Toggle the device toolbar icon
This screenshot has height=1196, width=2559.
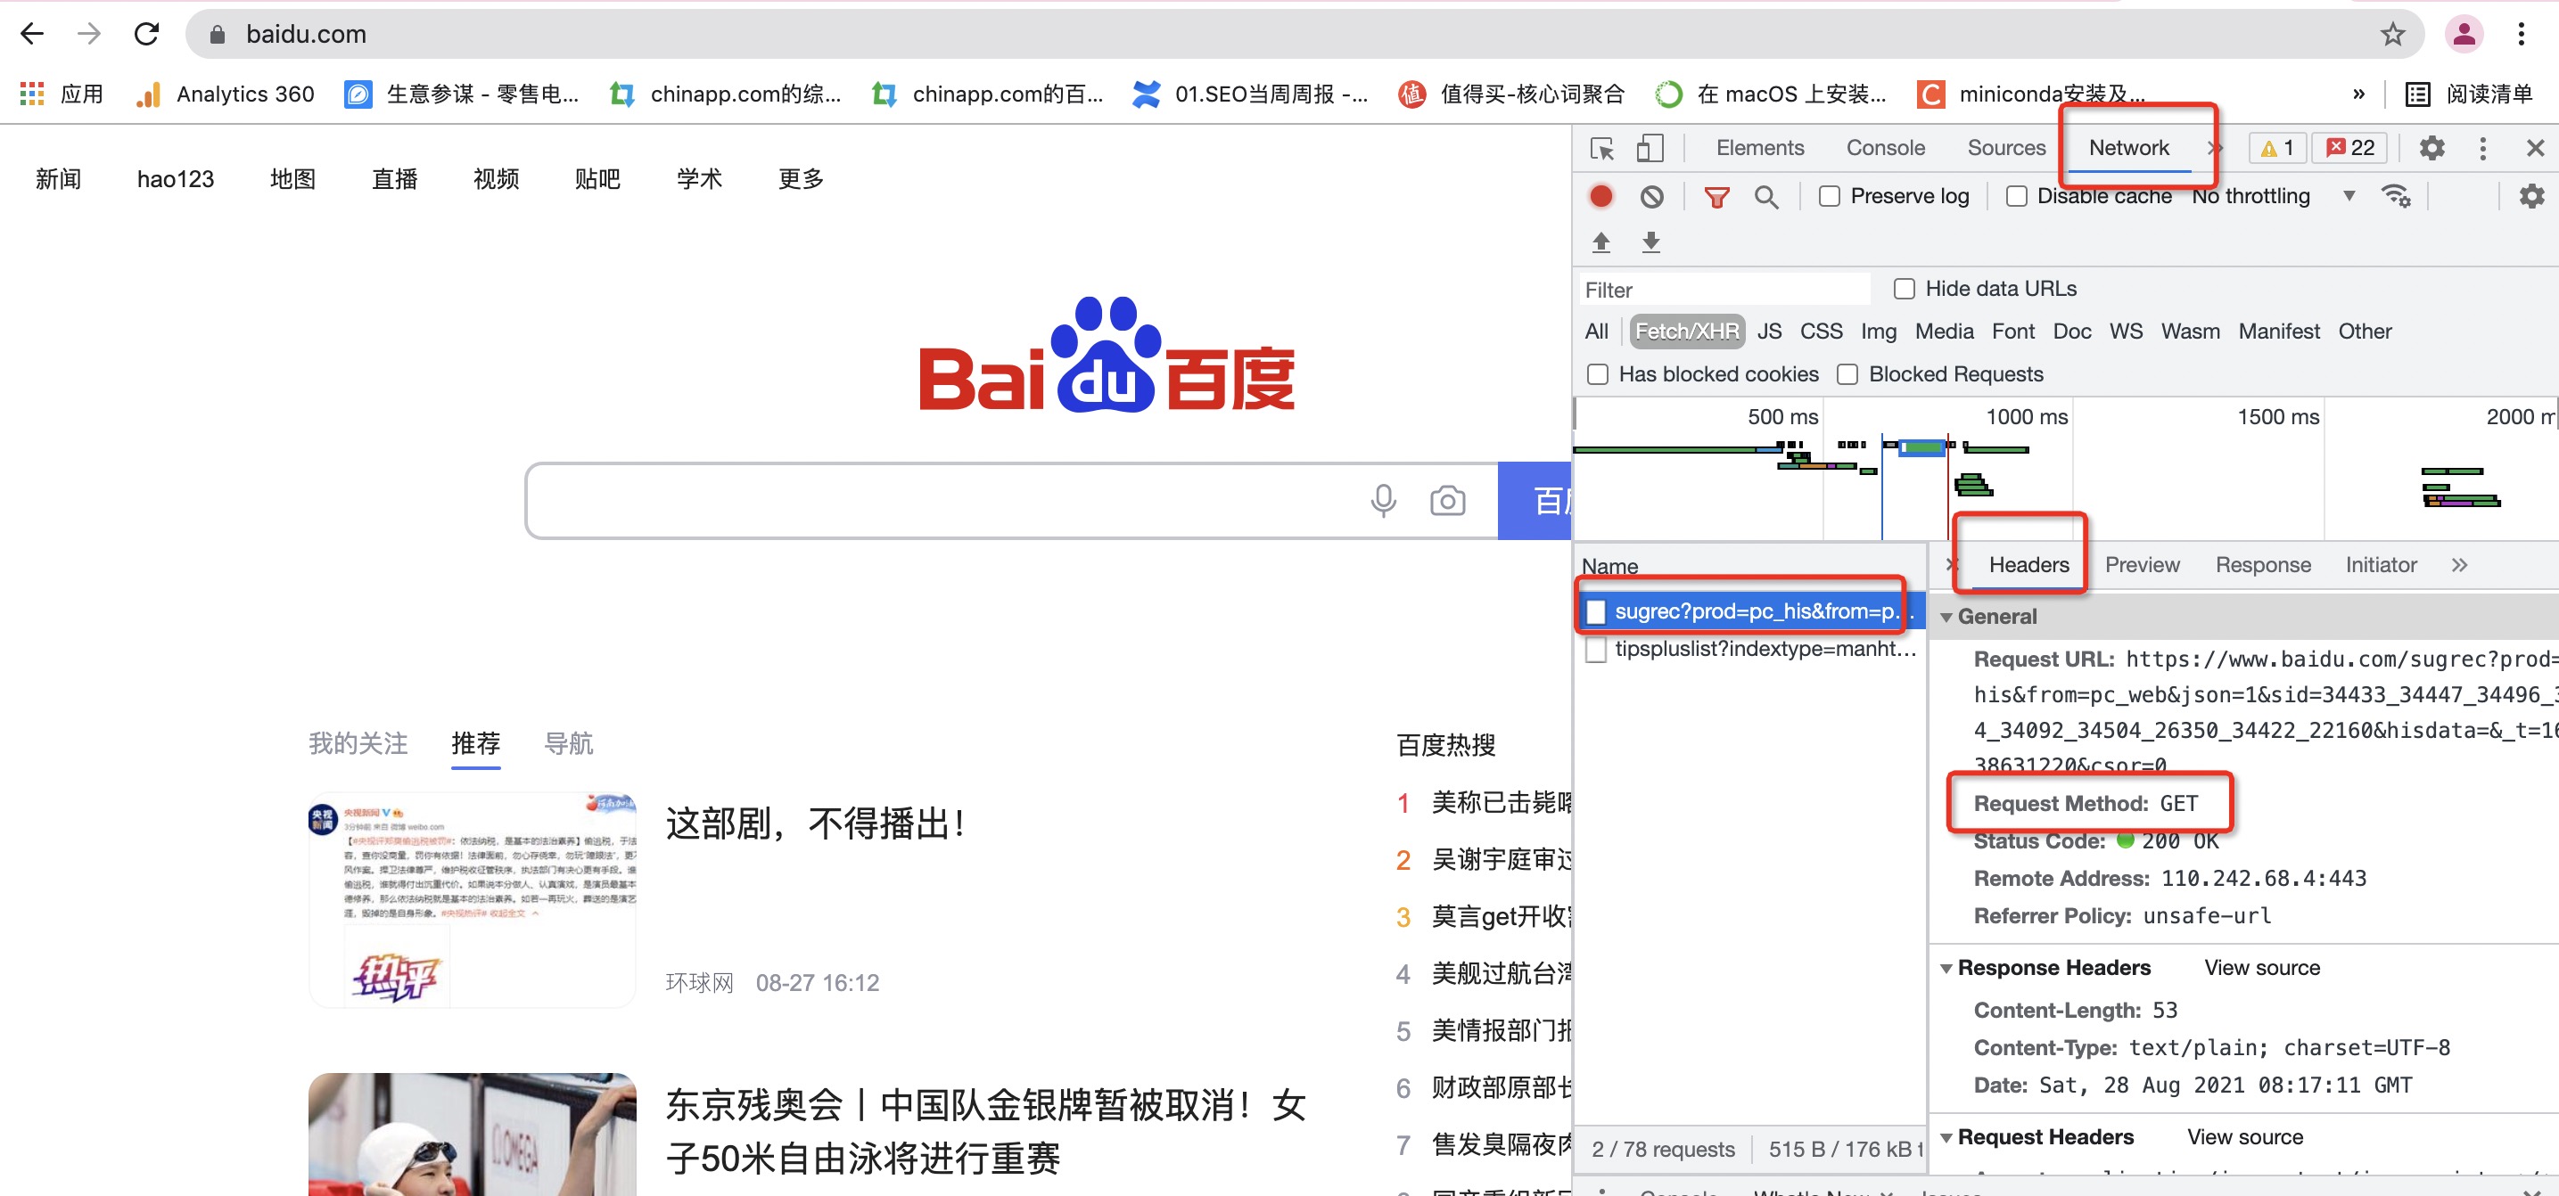pos(1650,148)
